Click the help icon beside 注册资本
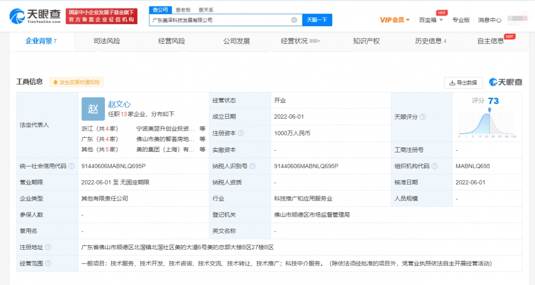This screenshot has width=535, height=285. click(241, 133)
